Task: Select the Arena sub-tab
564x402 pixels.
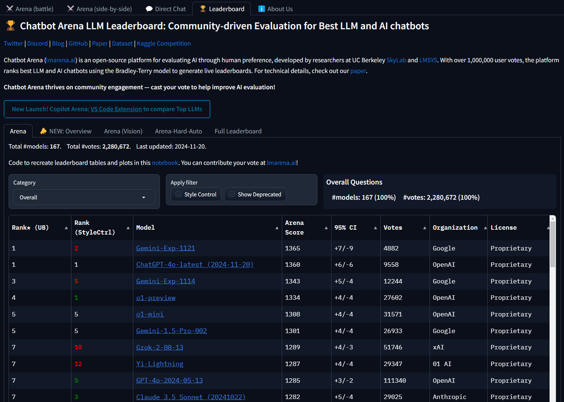Action: click(x=18, y=131)
